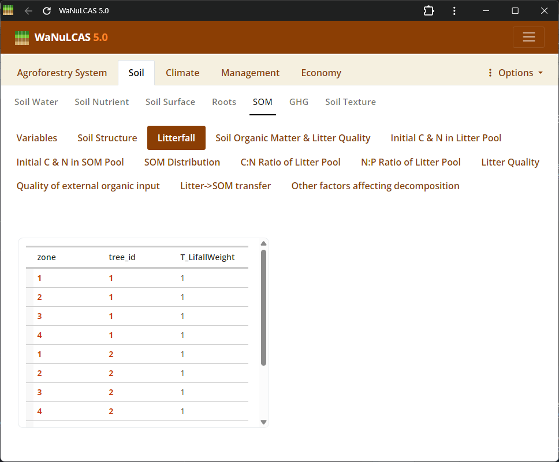
Task: Select C:N Ratio of Litter Pool
Action: pos(290,162)
